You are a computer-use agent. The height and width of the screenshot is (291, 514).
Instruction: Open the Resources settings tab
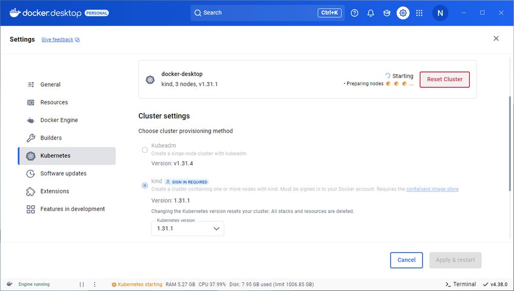tap(67, 103)
